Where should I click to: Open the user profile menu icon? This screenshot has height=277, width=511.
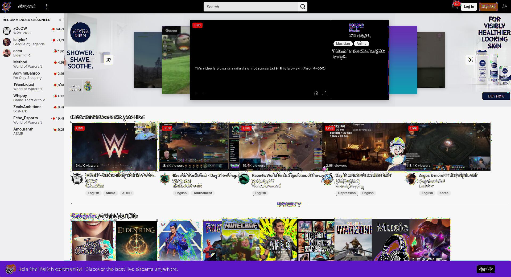504,7
